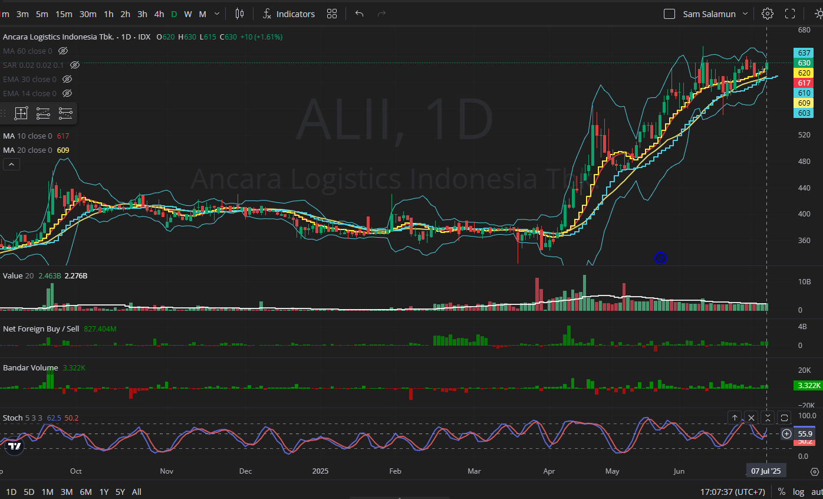The width and height of the screenshot is (823, 499).
Task: Click the clock showing 17:07:37 (UTC+7)
Action: coord(733,491)
